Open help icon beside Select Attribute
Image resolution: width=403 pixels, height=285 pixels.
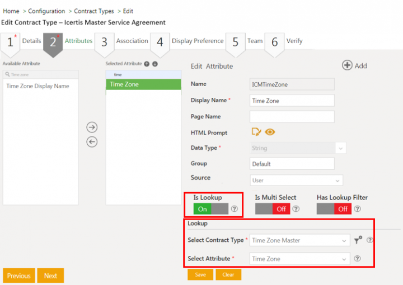tap(357, 258)
